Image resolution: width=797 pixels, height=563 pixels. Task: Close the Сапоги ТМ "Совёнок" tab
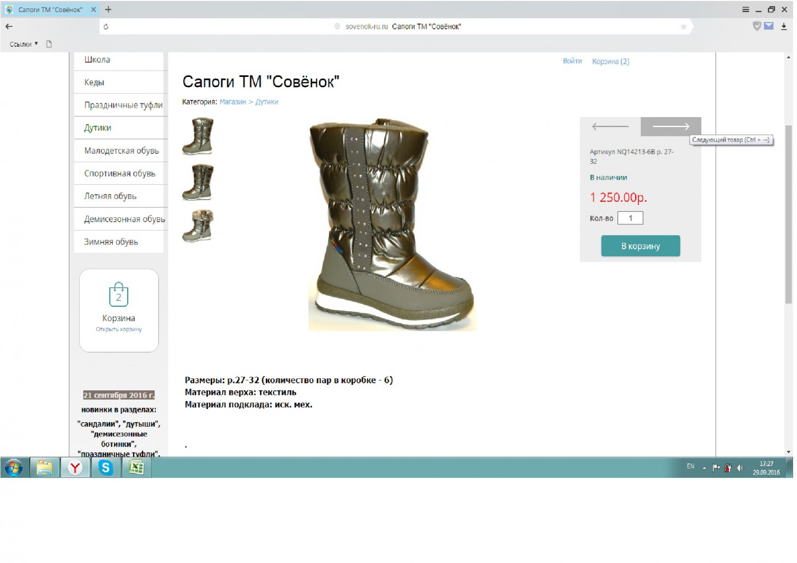[94, 9]
